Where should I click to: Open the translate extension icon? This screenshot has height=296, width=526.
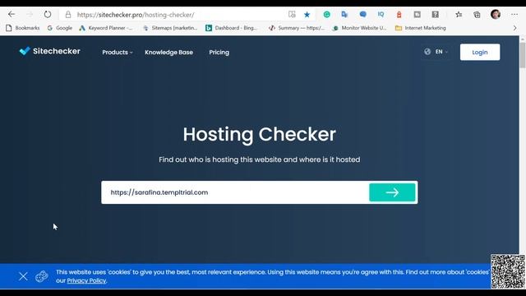pyautogui.click(x=344, y=15)
